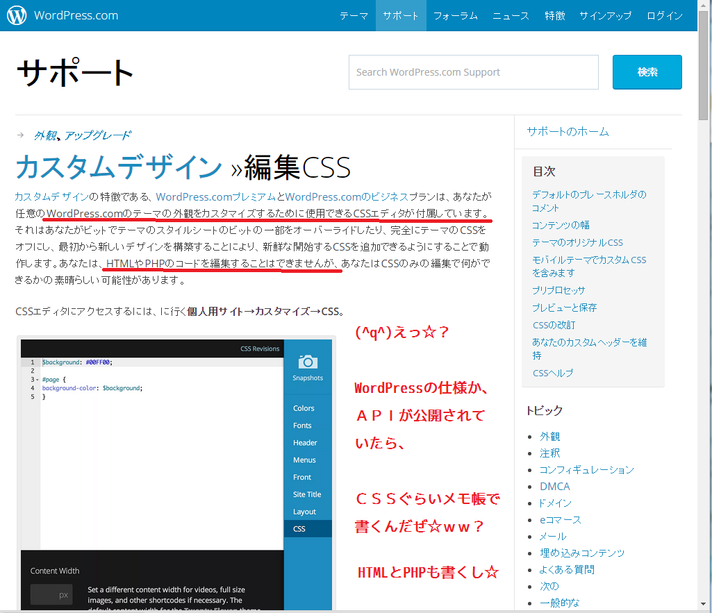Go to サインアップ in the top navigation
This screenshot has width=712, height=613.
pyautogui.click(x=605, y=16)
